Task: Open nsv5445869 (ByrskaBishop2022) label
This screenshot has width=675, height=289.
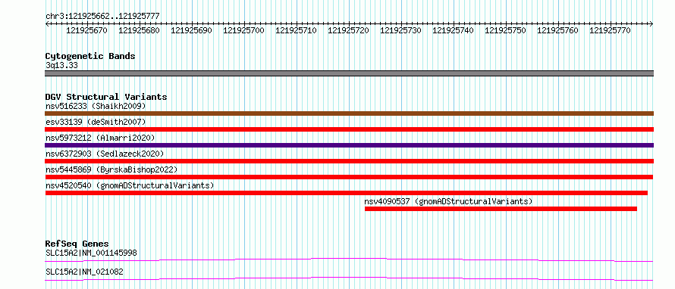Action: point(111,169)
